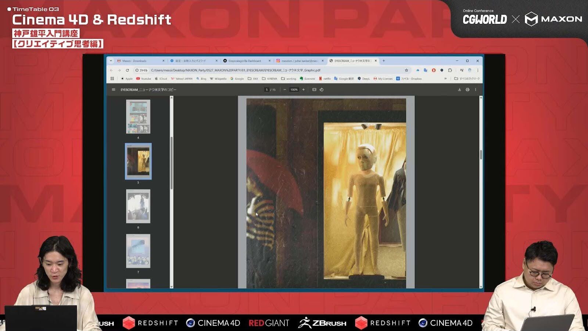588x331 pixels.
Task: Rotate the PDF counterclockwise
Action: coord(322,90)
